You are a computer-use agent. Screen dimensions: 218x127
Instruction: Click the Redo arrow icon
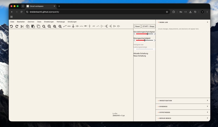pos(17,26)
